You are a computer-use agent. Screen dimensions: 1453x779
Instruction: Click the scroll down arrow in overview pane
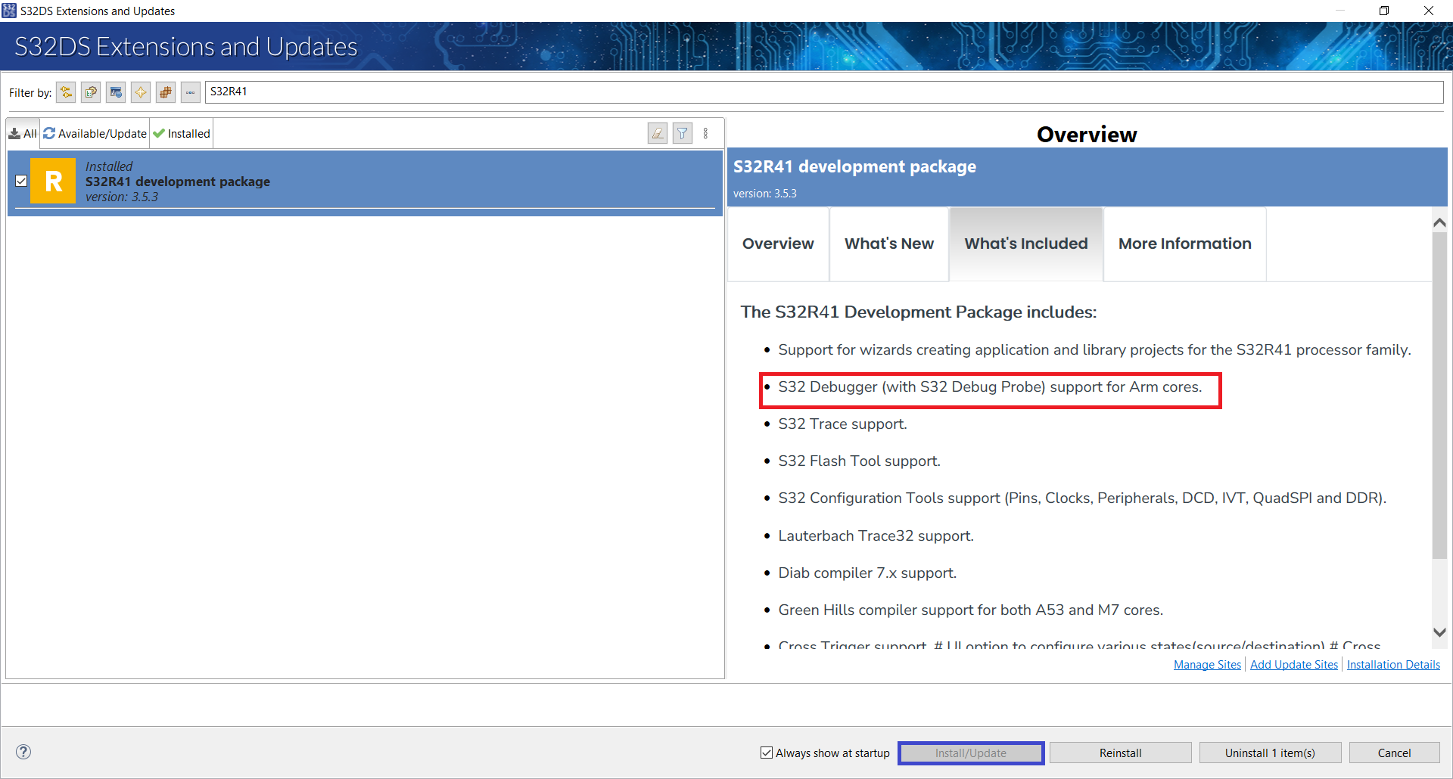1439,632
